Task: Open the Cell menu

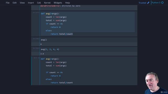Action: pyautogui.click(x=39, y=3)
